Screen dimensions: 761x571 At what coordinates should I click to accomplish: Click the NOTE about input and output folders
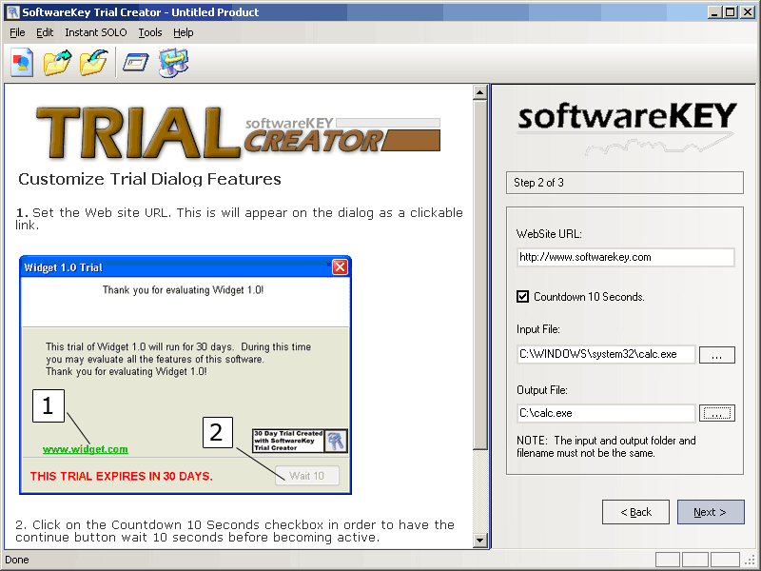click(606, 446)
